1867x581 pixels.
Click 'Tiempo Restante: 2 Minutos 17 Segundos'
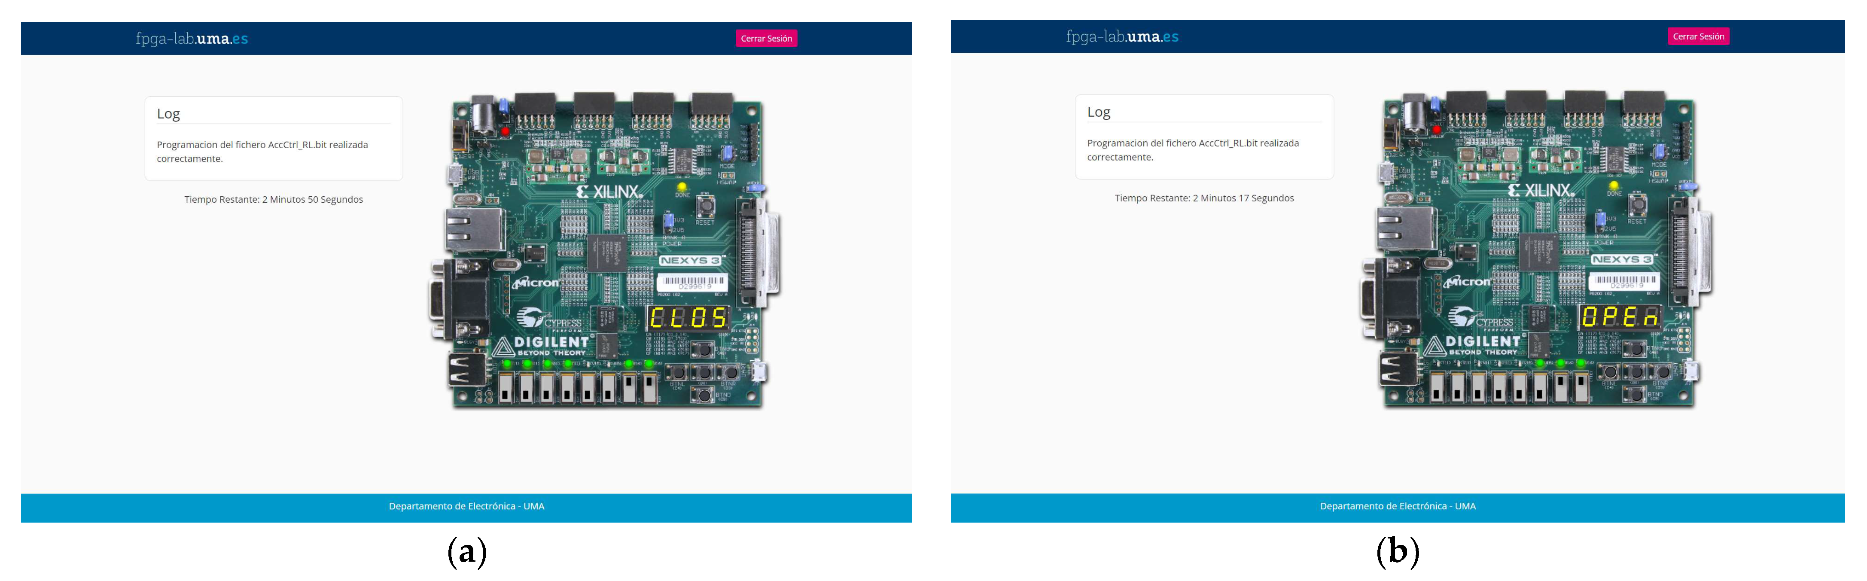pyautogui.click(x=1204, y=198)
